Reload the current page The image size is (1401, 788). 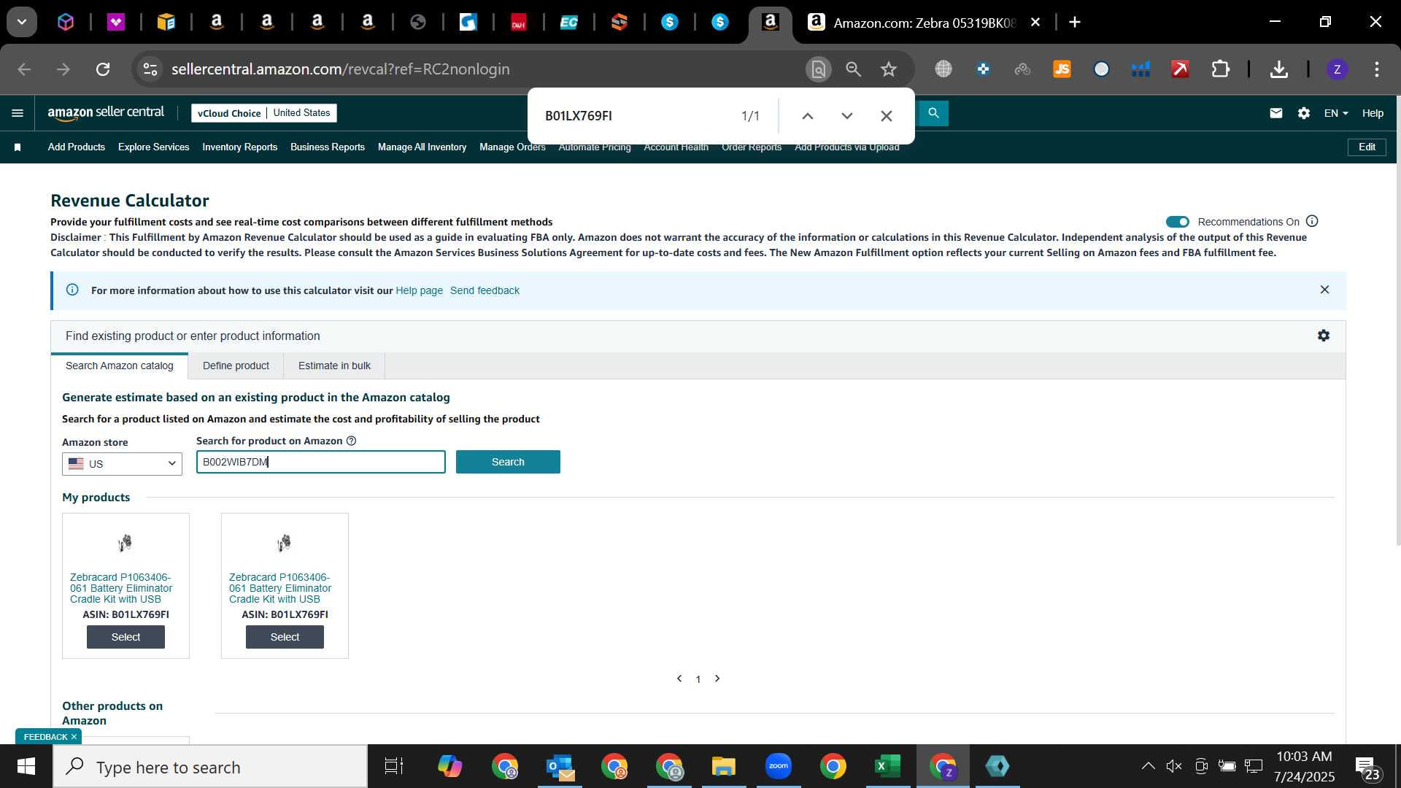pos(103,69)
